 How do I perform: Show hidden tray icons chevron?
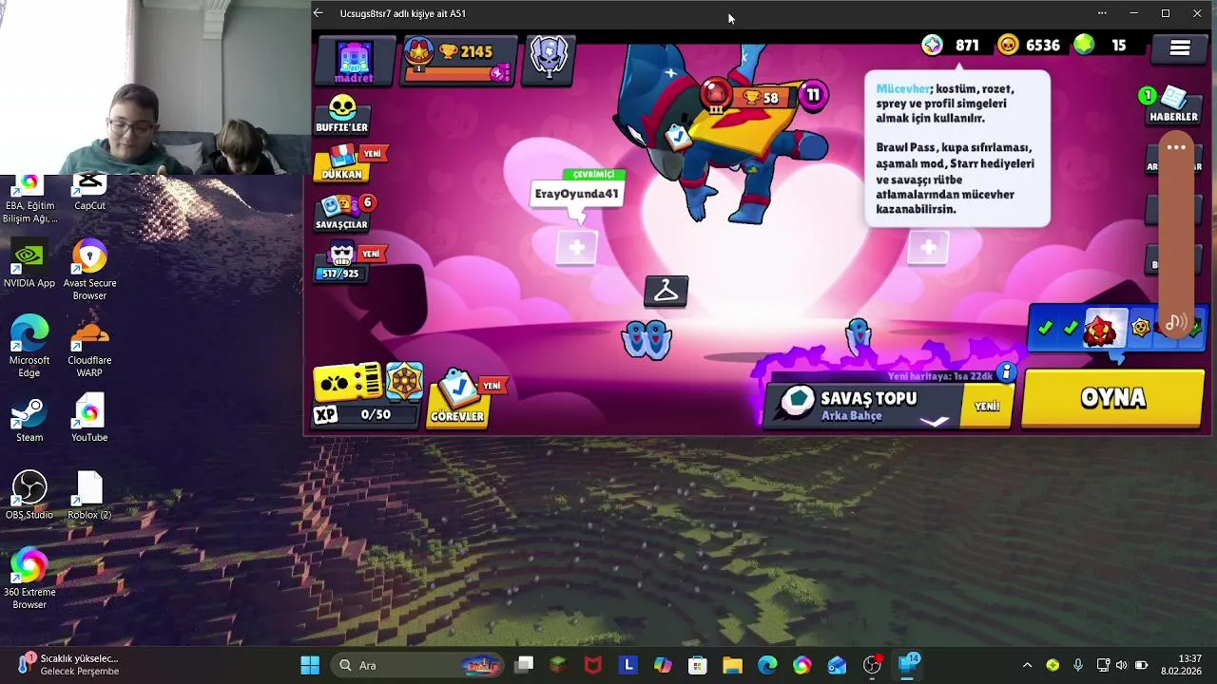click(1027, 665)
